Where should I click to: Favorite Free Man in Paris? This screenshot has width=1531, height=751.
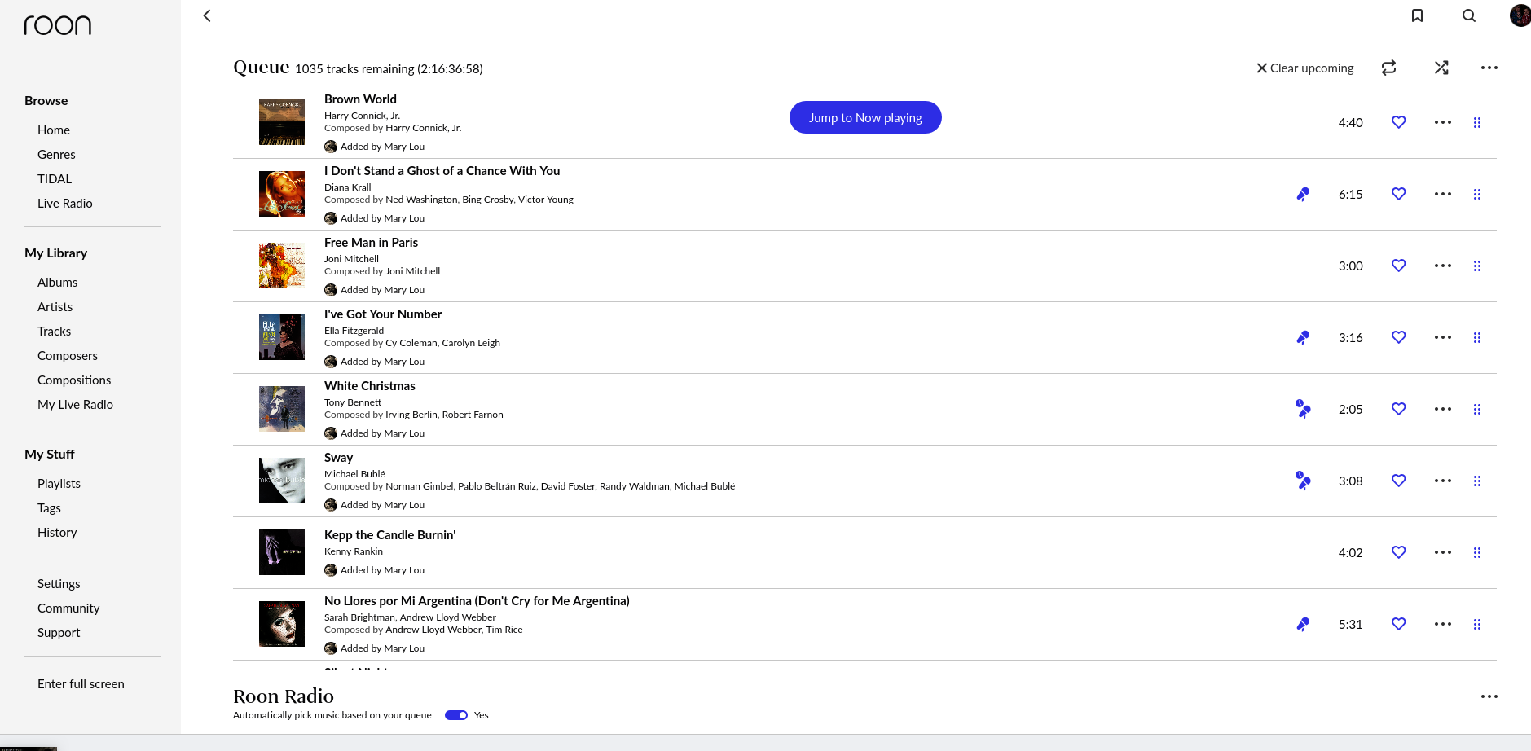(1399, 266)
